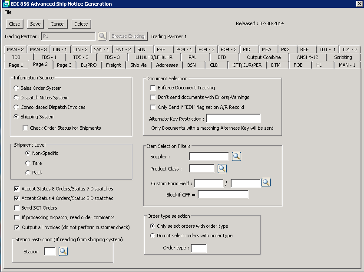Click the Station lookup magnifier icon

pyautogui.click(x=63, y=251)
